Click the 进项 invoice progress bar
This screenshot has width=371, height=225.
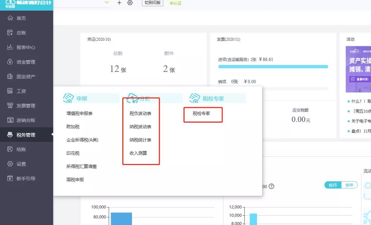pos(273,67)
